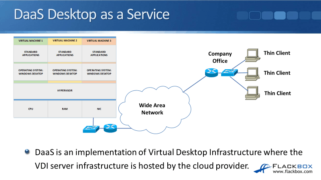Click the RAM hardware block
The image size is (321, 180).
click(65, 108)
